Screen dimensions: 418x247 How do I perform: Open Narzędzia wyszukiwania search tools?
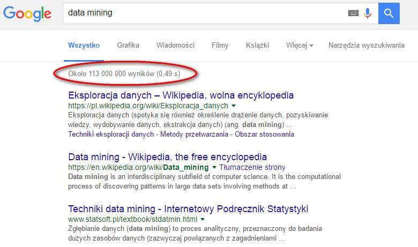pos(366,46)
